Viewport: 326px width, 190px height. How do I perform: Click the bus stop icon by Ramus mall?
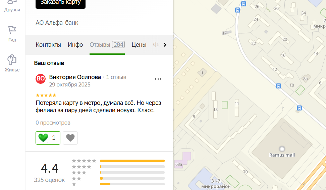(299, 108)
